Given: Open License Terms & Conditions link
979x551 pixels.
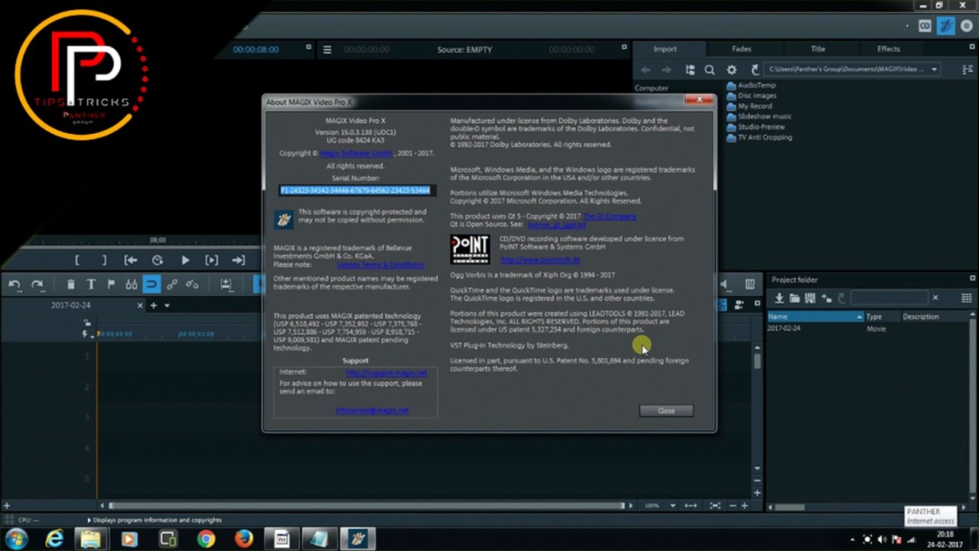Looking at the screenshot, I should click(380, 265).
